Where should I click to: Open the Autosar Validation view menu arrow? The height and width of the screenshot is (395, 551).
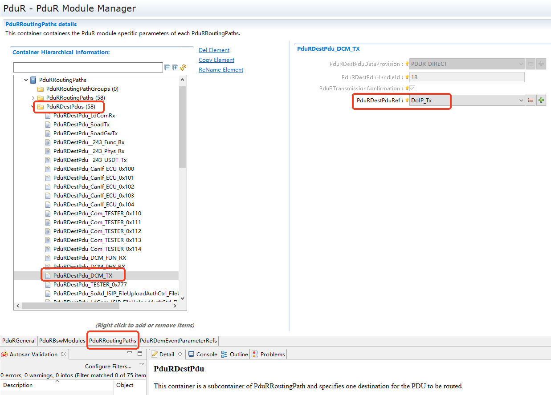pyautogui.click(x=142, y=364)
